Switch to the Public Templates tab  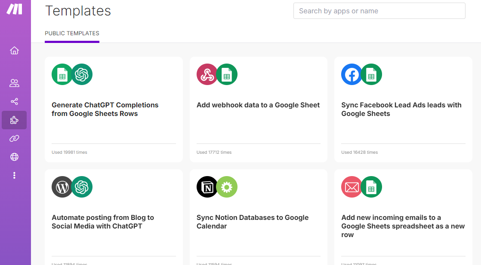point(72,34)
